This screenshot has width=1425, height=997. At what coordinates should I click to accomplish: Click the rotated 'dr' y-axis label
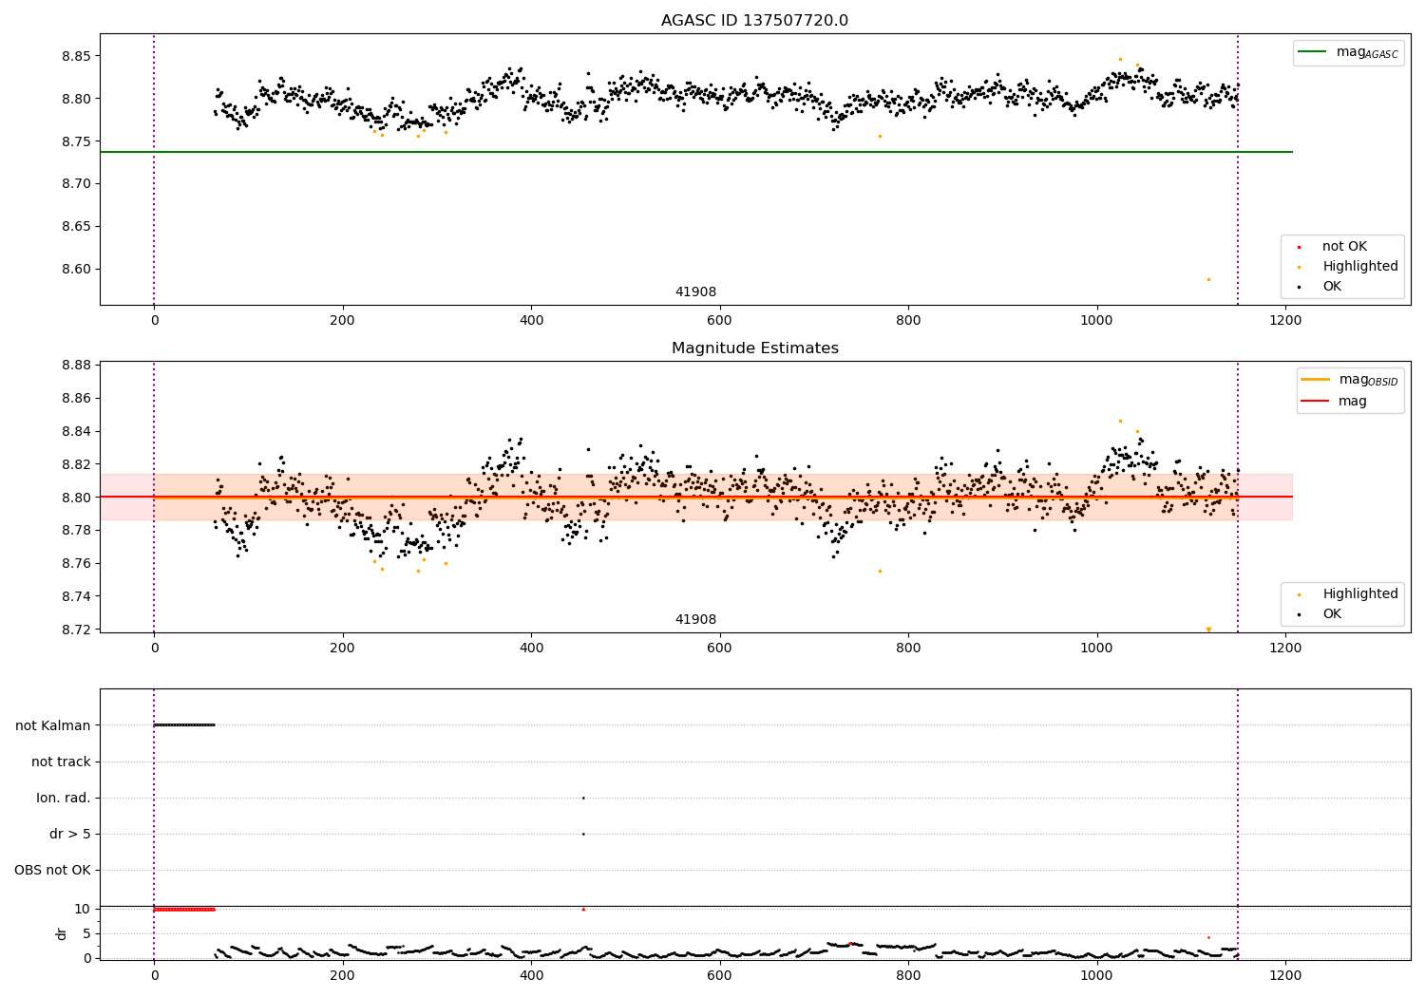pos(62,933)
